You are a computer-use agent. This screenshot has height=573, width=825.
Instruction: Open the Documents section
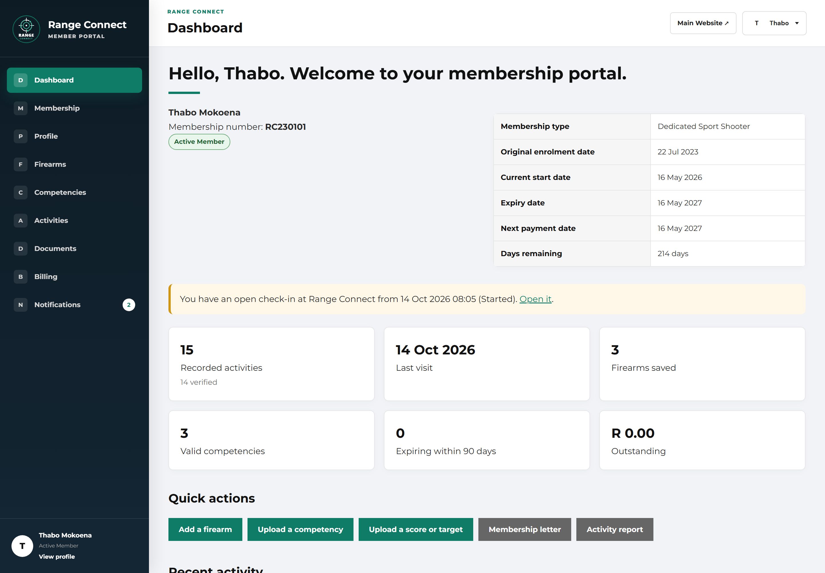(74, 248)
